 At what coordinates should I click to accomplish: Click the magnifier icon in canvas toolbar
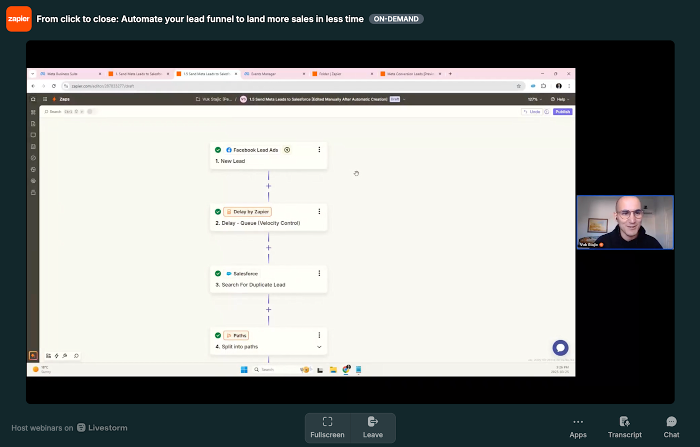coord(76,356)
